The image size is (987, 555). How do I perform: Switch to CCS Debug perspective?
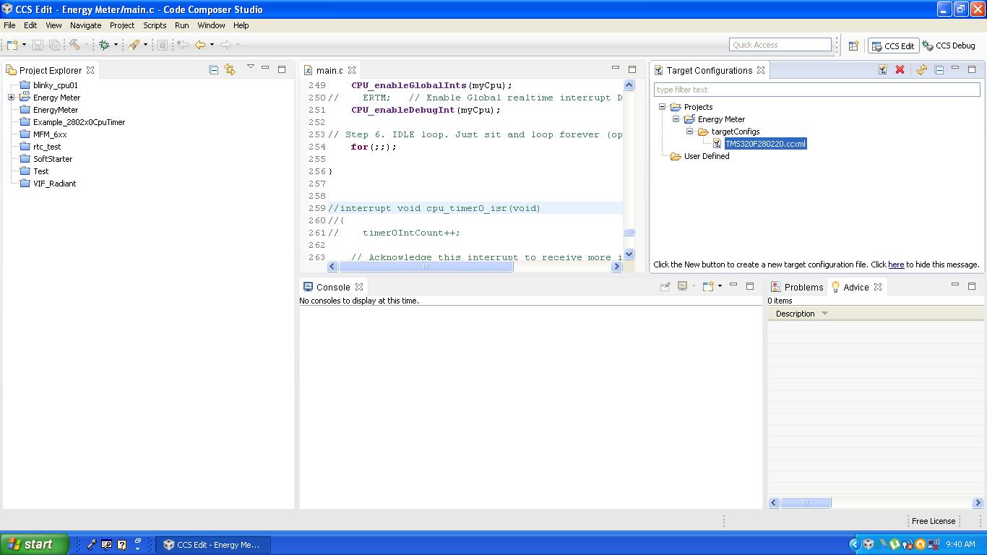point(949,46)
